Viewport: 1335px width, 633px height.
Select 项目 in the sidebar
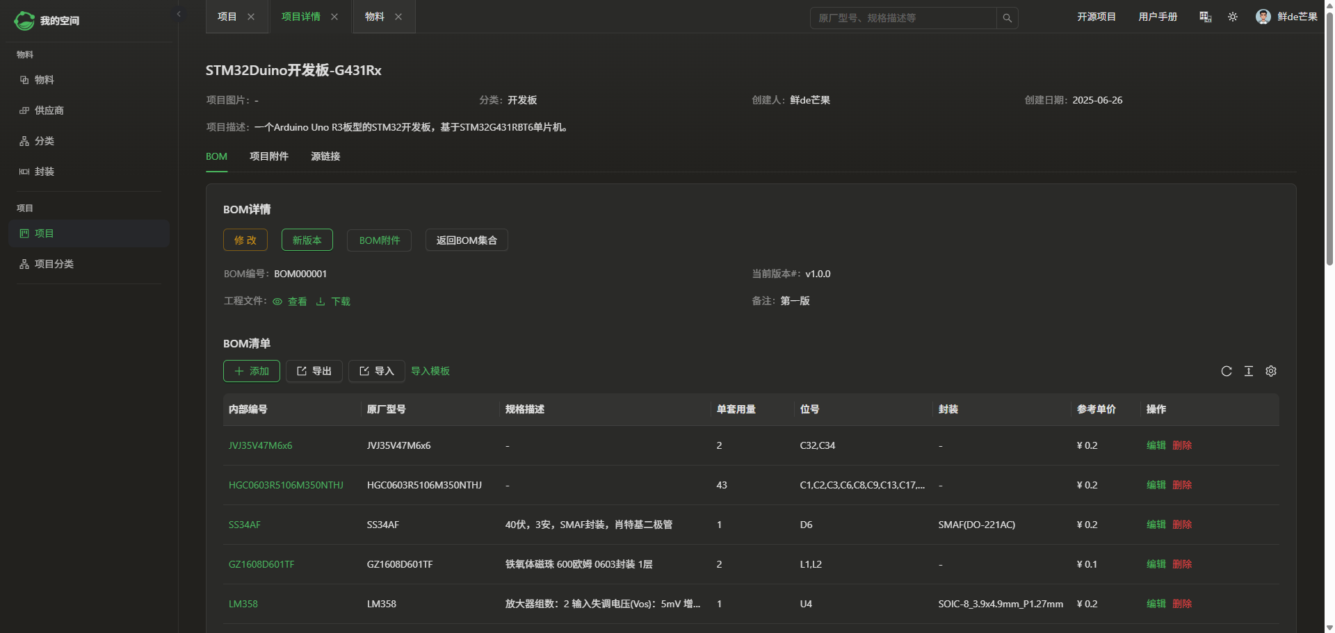pos(89,233)
